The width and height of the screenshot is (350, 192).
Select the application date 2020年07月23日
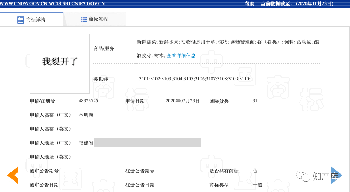183,101
